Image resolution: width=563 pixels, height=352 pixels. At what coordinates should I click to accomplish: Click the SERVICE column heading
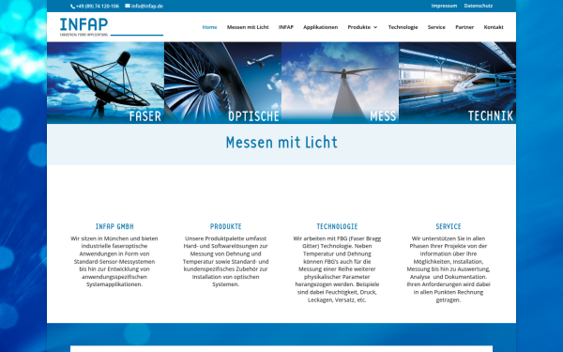449,226
